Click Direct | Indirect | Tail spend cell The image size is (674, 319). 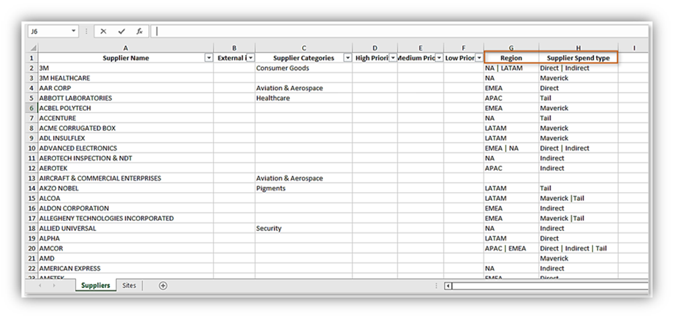tap(579, 248)
